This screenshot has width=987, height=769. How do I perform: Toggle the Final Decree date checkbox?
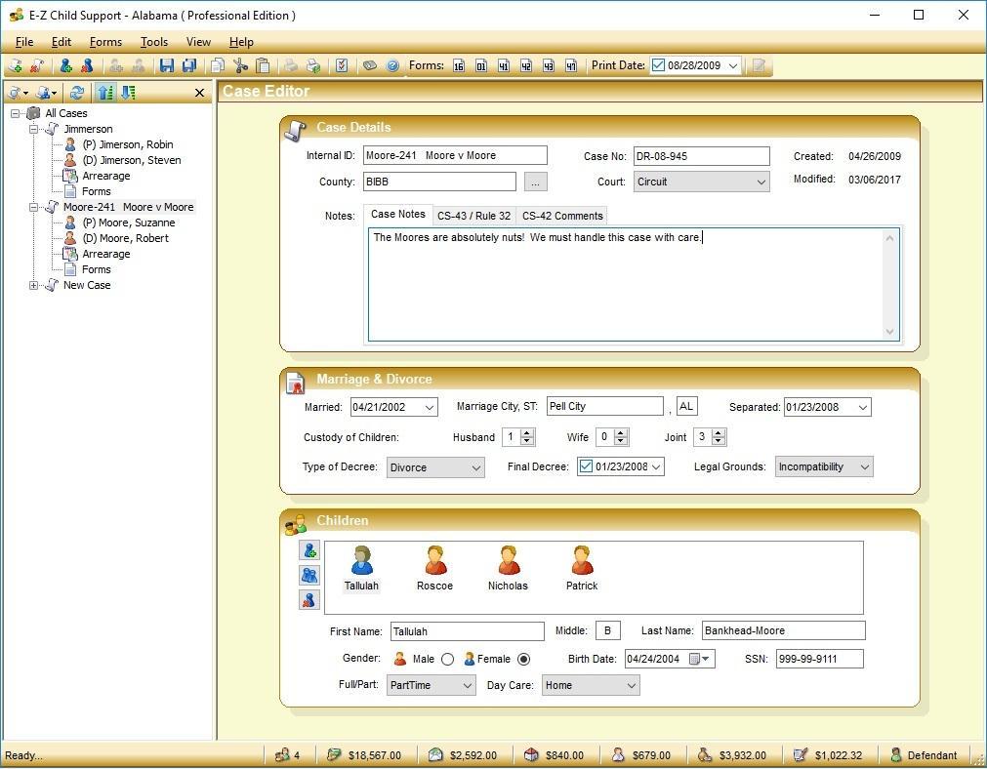(586, 466)
